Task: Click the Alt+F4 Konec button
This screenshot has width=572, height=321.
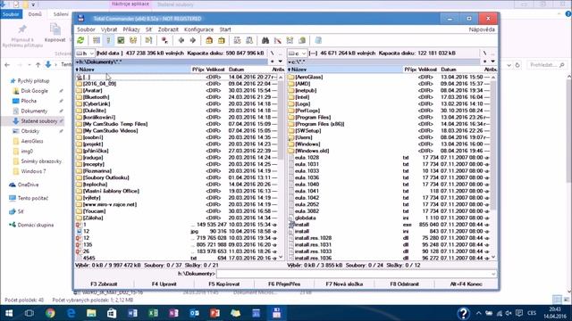Action: coord(466,284)
